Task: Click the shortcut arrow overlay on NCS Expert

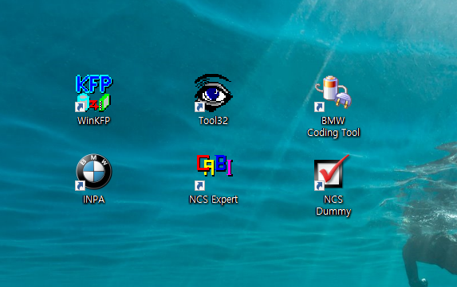Action: (x=199, y=185)
